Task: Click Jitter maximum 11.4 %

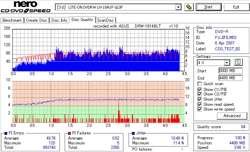Action: click(x=179, y=143)
